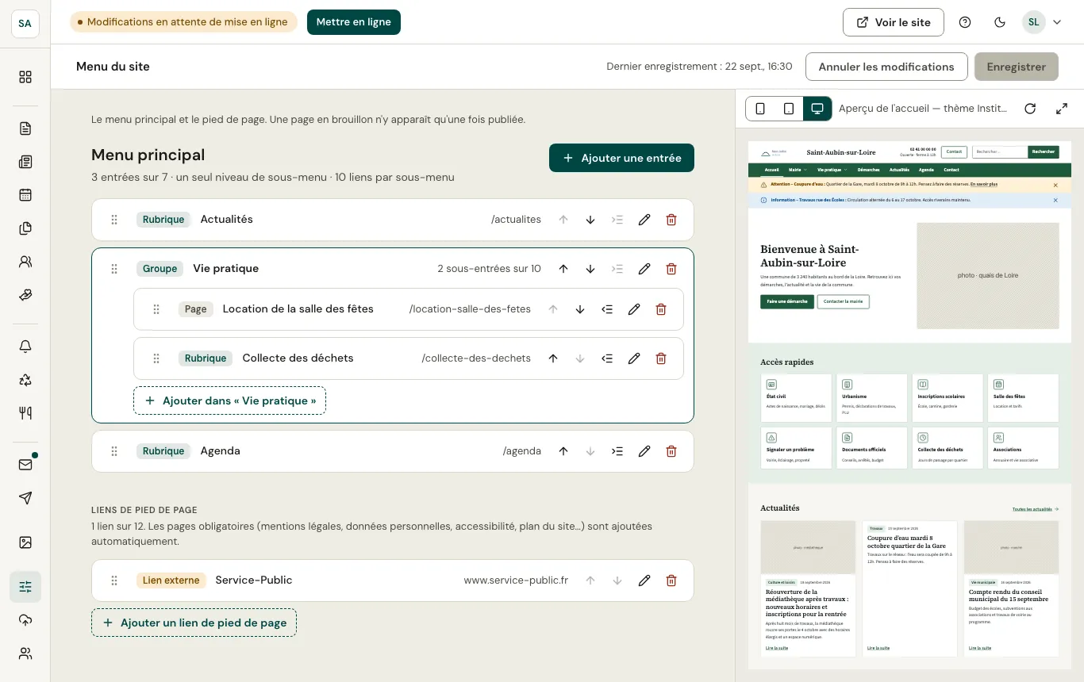The image size is (1084, 682).
Task: Open the help question mark icon
Action: click(x=965, y=22)
